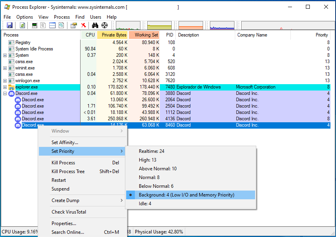
Task: Set priority to Realtime: 24
Action: tap(152, 151)
